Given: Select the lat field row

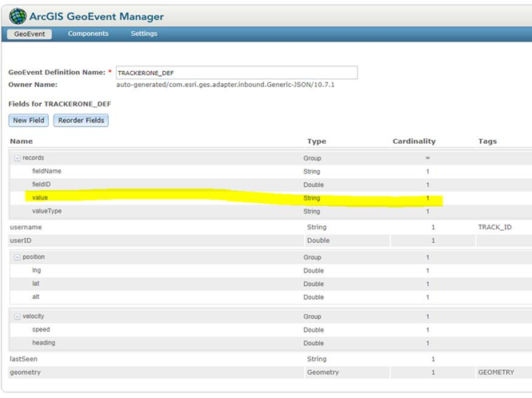Looking at the screenshot, I should (270, 284).
